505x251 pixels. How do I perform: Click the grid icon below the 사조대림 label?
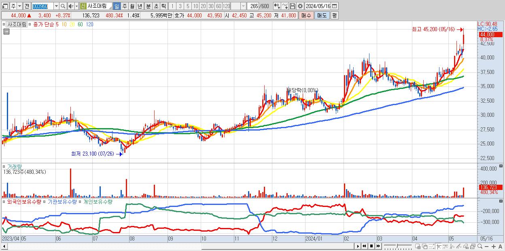(x=6, y=32)
